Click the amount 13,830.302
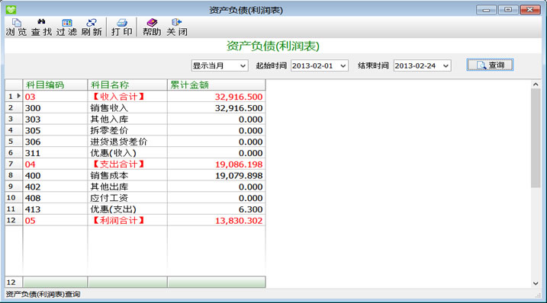547x303 pixels. click(239, 221)
